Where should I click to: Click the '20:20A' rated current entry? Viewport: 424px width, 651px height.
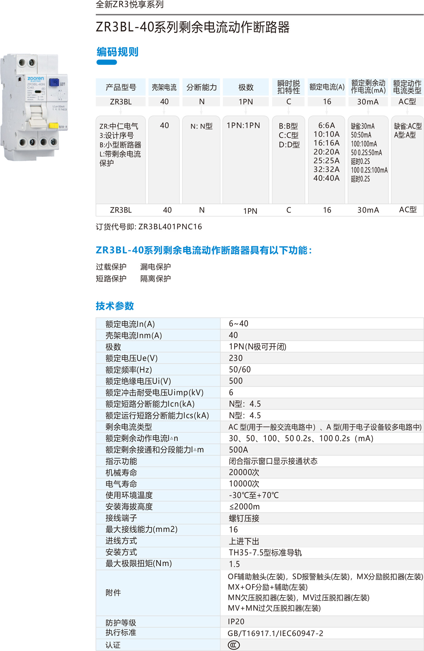[x=326, y=152]
